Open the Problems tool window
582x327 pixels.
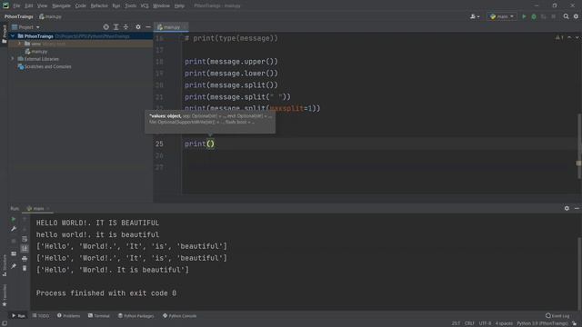click(x=69, y=316)
